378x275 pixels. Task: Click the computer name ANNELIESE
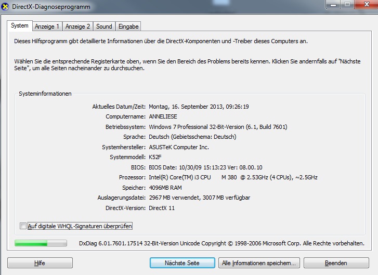pos(163,116)
